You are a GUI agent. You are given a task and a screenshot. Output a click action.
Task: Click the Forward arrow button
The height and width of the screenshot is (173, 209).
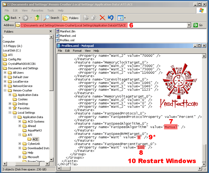coord(25,18)
